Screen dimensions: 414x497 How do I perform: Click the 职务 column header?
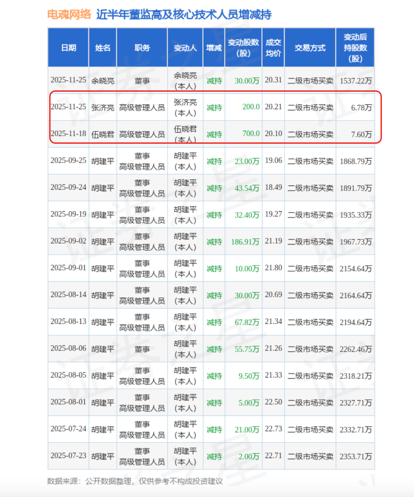pos(142,48)
